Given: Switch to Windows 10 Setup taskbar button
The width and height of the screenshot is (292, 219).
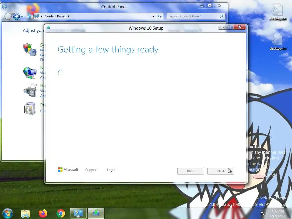Looking at the screenshot, I should point(96,213).
